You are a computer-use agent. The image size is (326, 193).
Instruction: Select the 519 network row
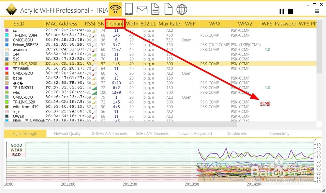[160, 59]
